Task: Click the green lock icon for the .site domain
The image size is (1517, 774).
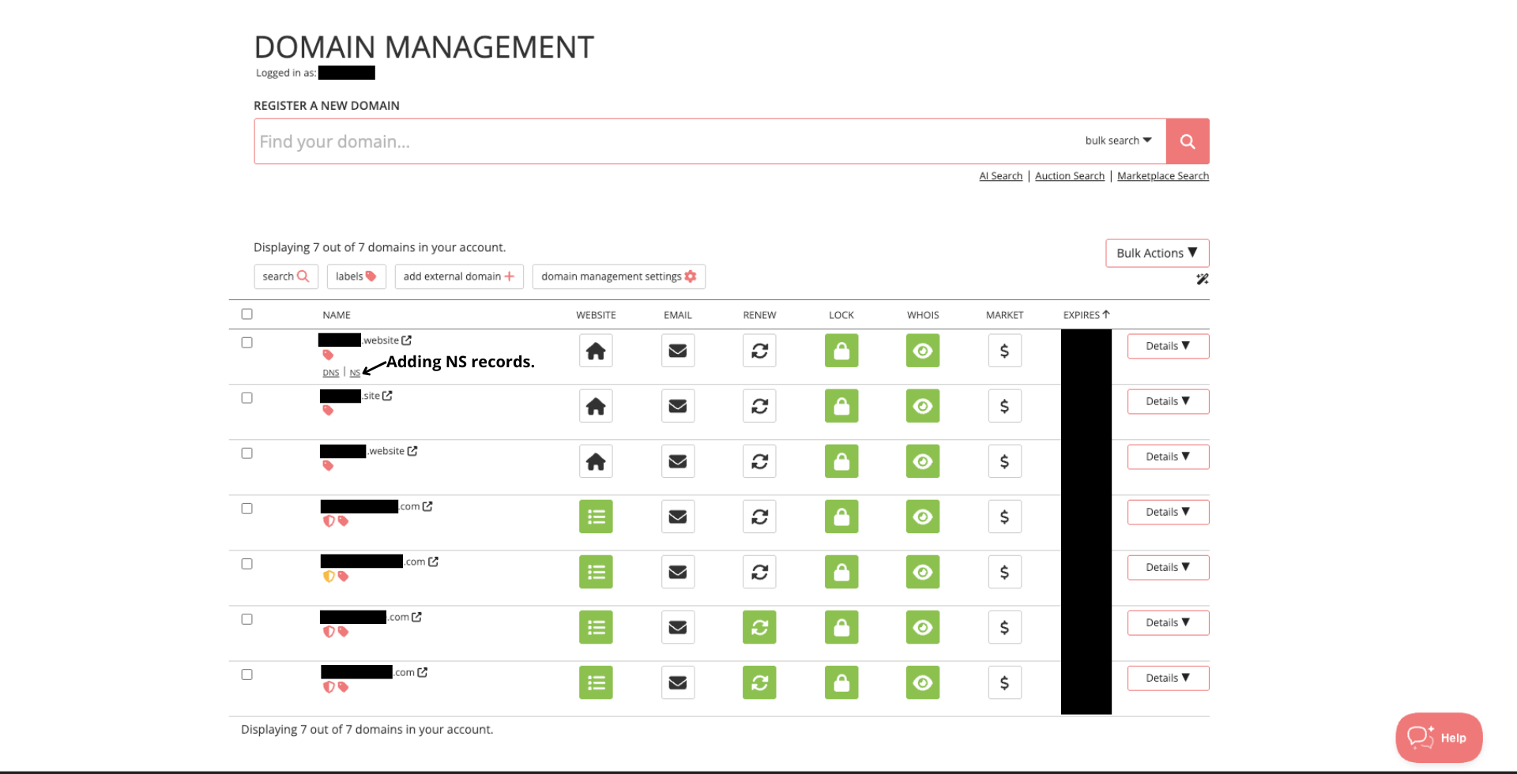Action: click(x=841, y=406)
